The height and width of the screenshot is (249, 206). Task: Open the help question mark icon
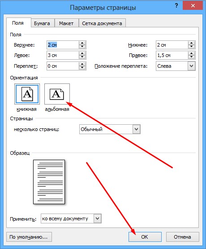(176, 6)
